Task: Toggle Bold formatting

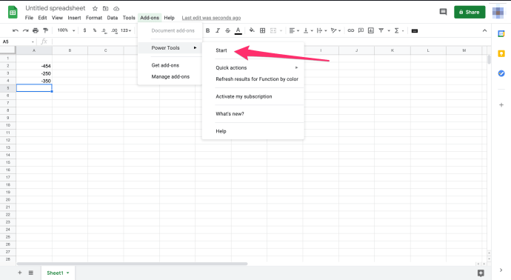Action: 207,30
